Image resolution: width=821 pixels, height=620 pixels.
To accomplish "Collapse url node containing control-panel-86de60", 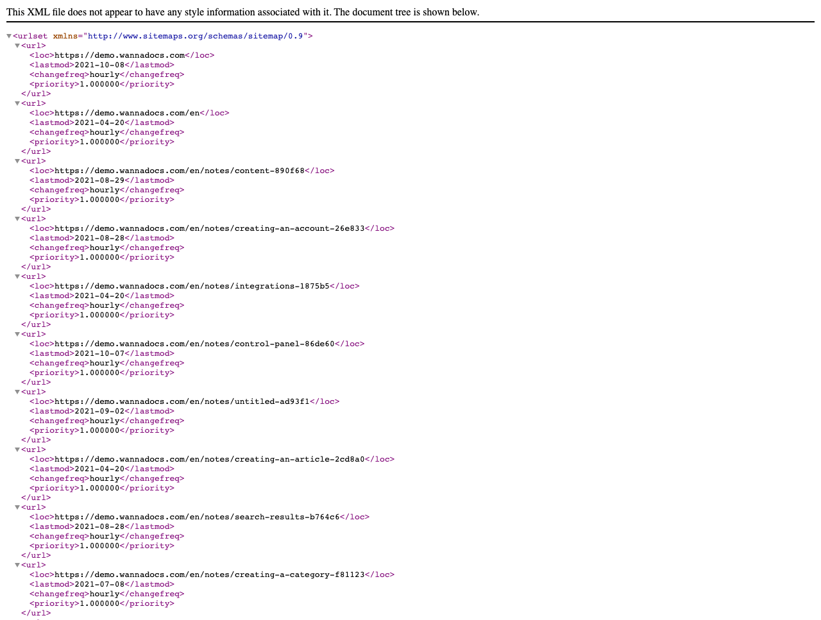I will (17, 335).
